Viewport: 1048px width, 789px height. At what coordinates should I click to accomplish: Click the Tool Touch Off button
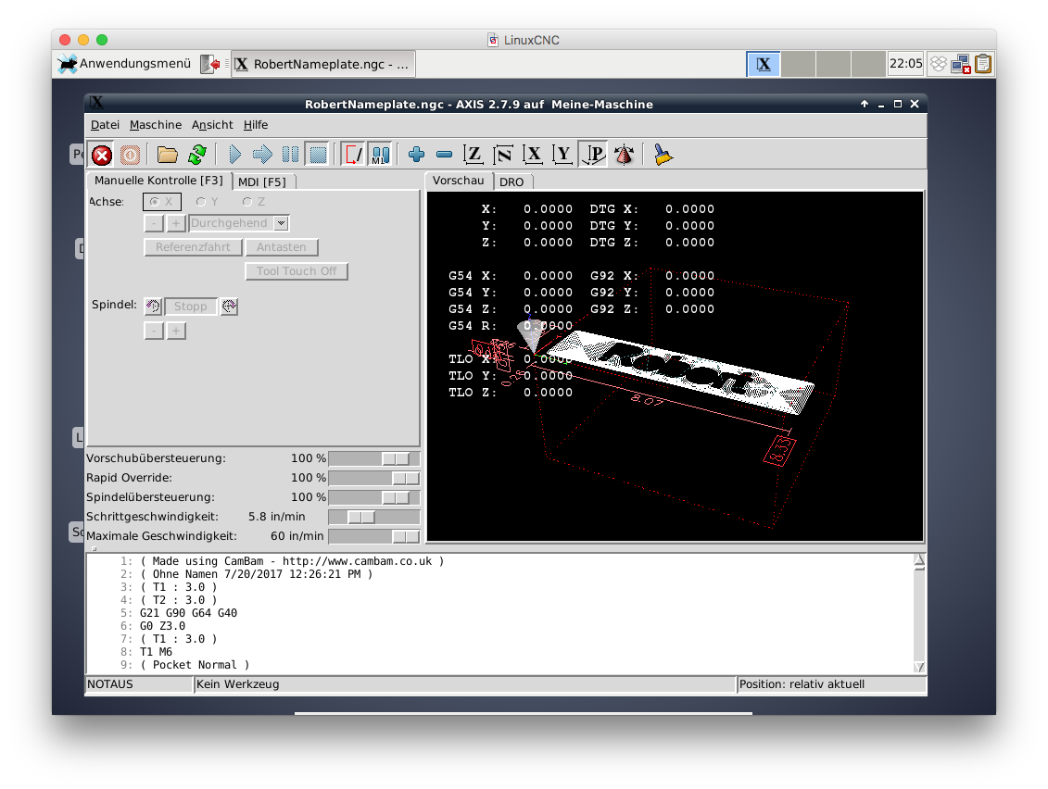pos(297,271)
